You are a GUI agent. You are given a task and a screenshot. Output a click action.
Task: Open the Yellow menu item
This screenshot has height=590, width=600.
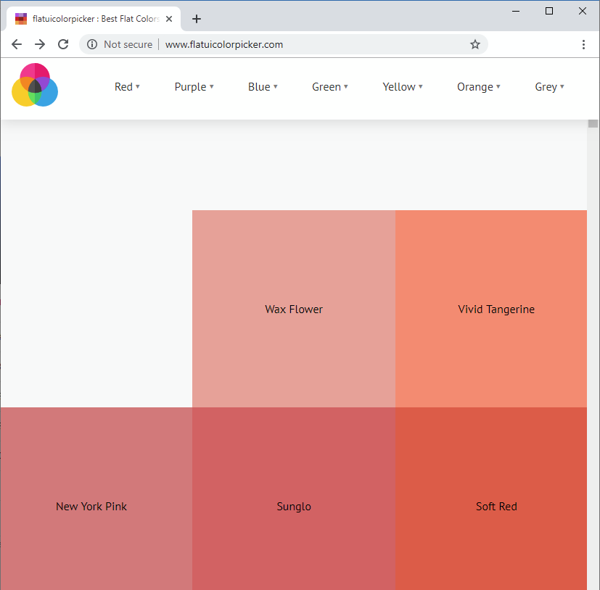coord(403,87)
